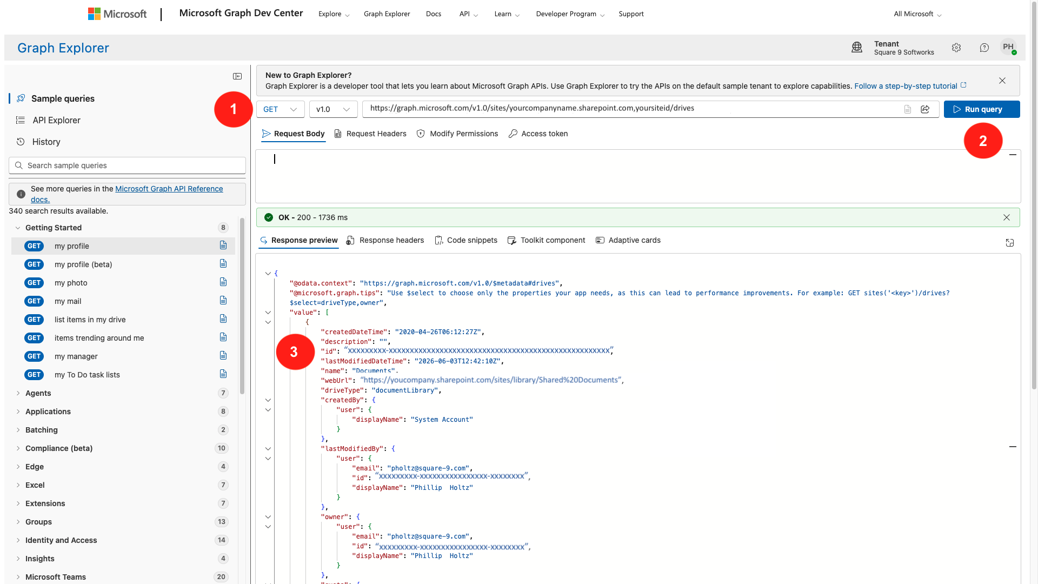Image resolution: width=1038 pixels, height=584 pixels.
Task: Open docs icon for list items in my drive
Action: [223, 319]
